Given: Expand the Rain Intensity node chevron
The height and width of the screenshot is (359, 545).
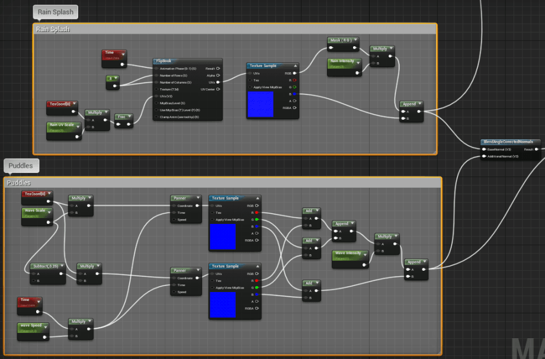Looking at the screenshot, I should click(x=358, y=63).
